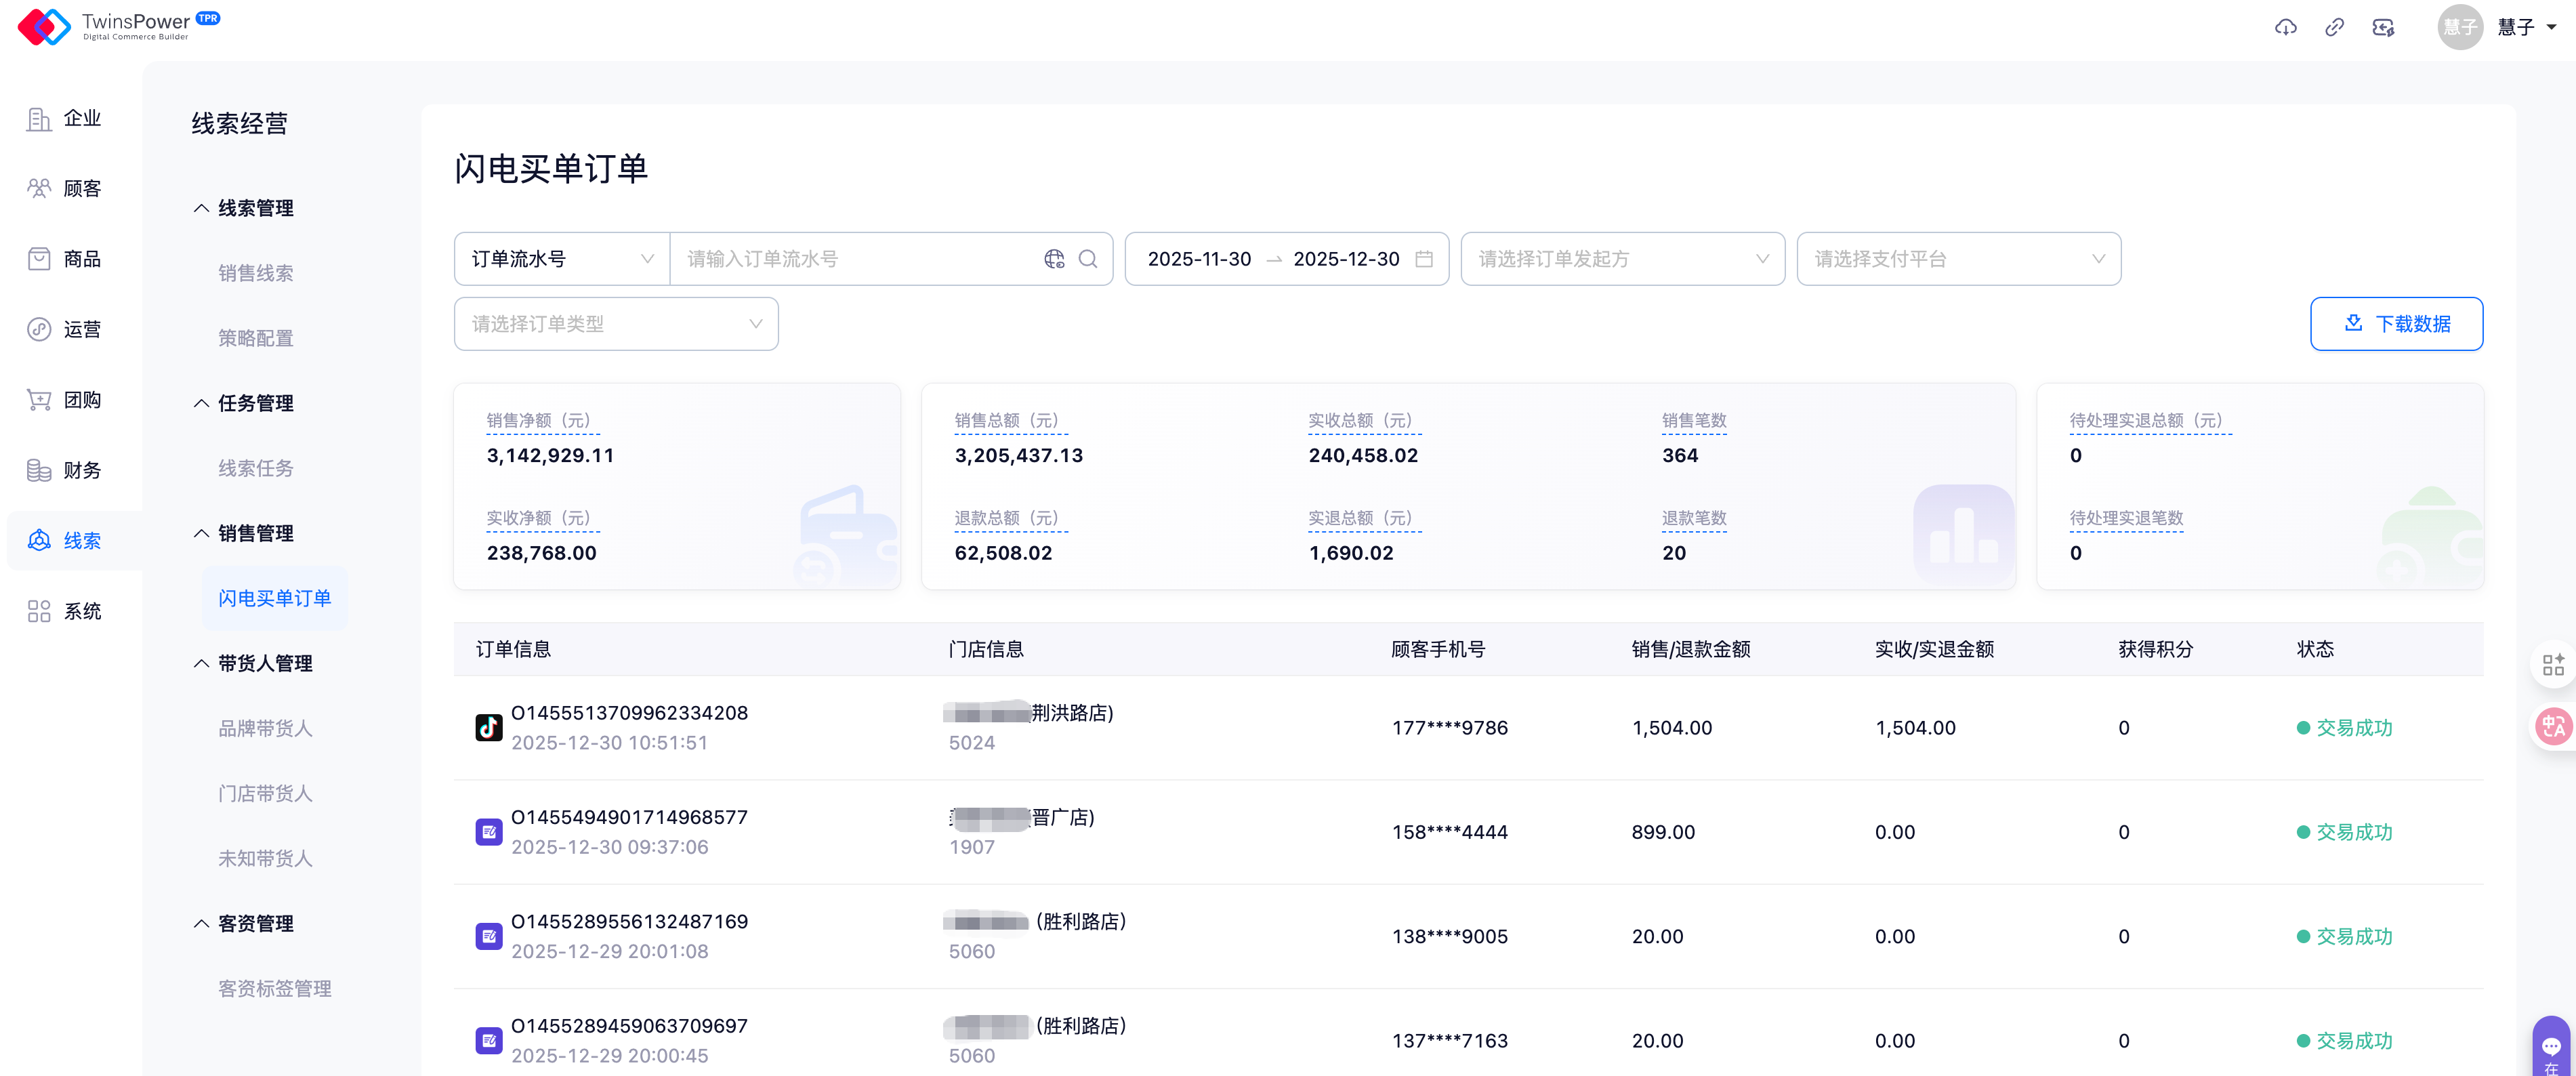The width and height of the screenshot is (2576, 1076).
Task: Click the calendar icon in date range
Action: [x=1424, y=259]
